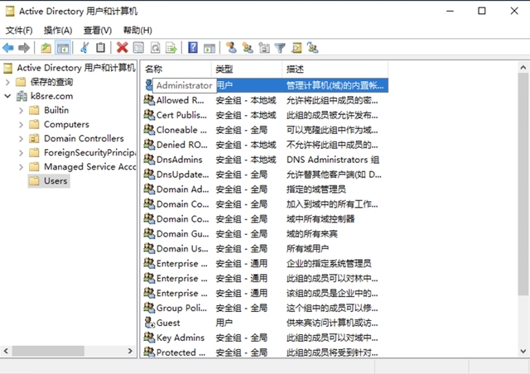This screenshot has height=374, width=530.
Task: Select the Protected ... group row
Action: 266,352
